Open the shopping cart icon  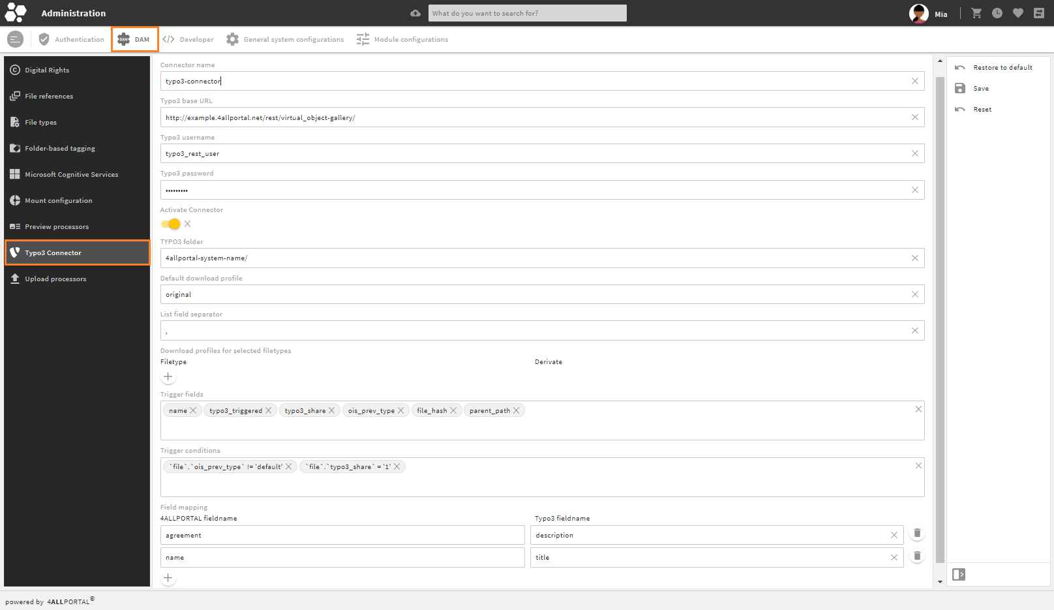[x=976, y=13]
